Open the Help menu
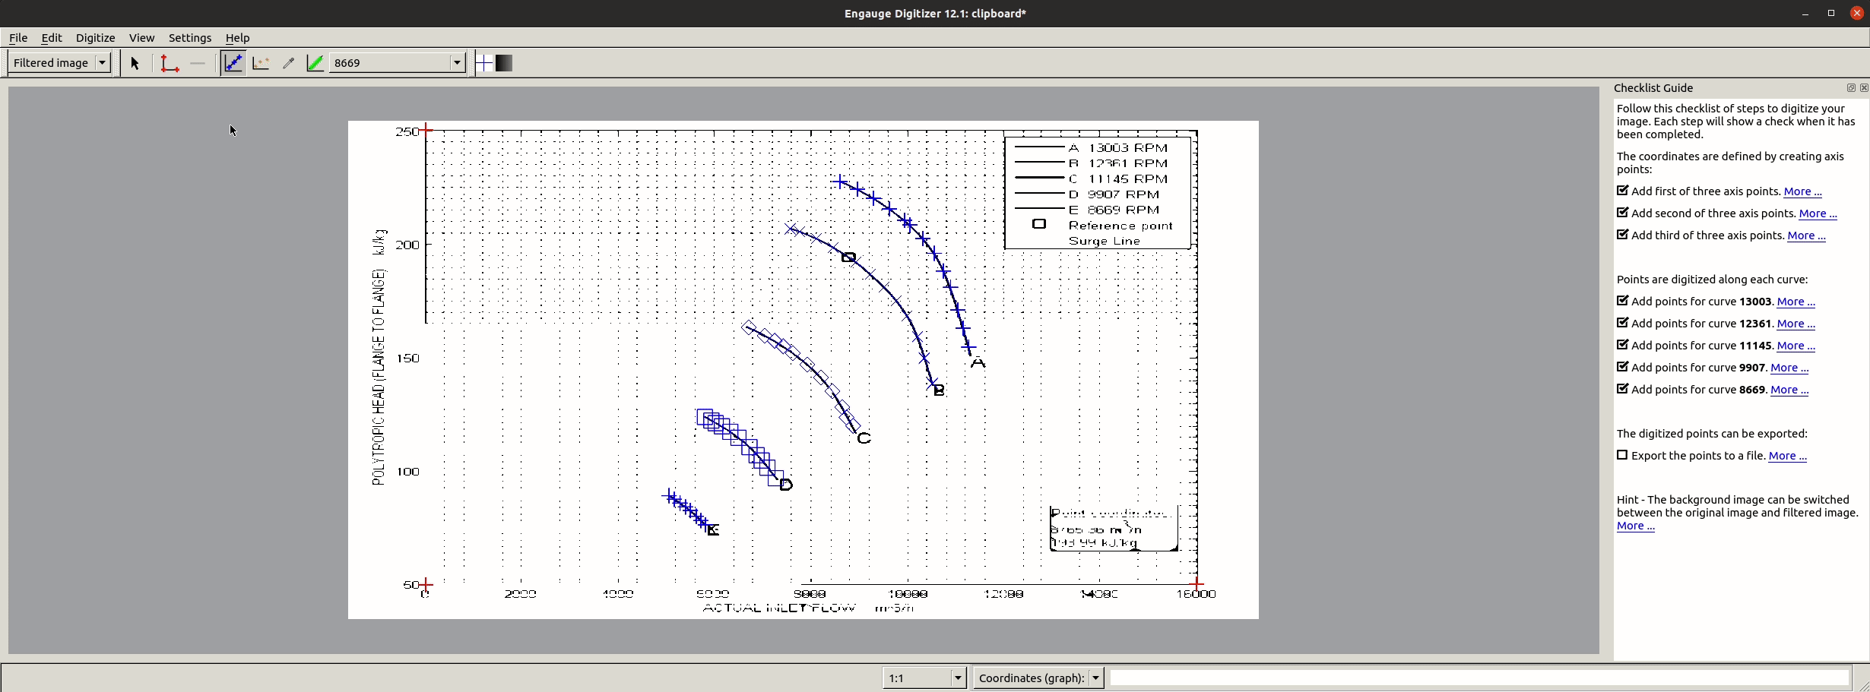This screenshot has height=692, width=1870. tap(238, 38)
